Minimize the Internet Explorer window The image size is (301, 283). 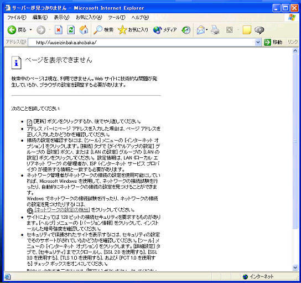tap(276, 8)
